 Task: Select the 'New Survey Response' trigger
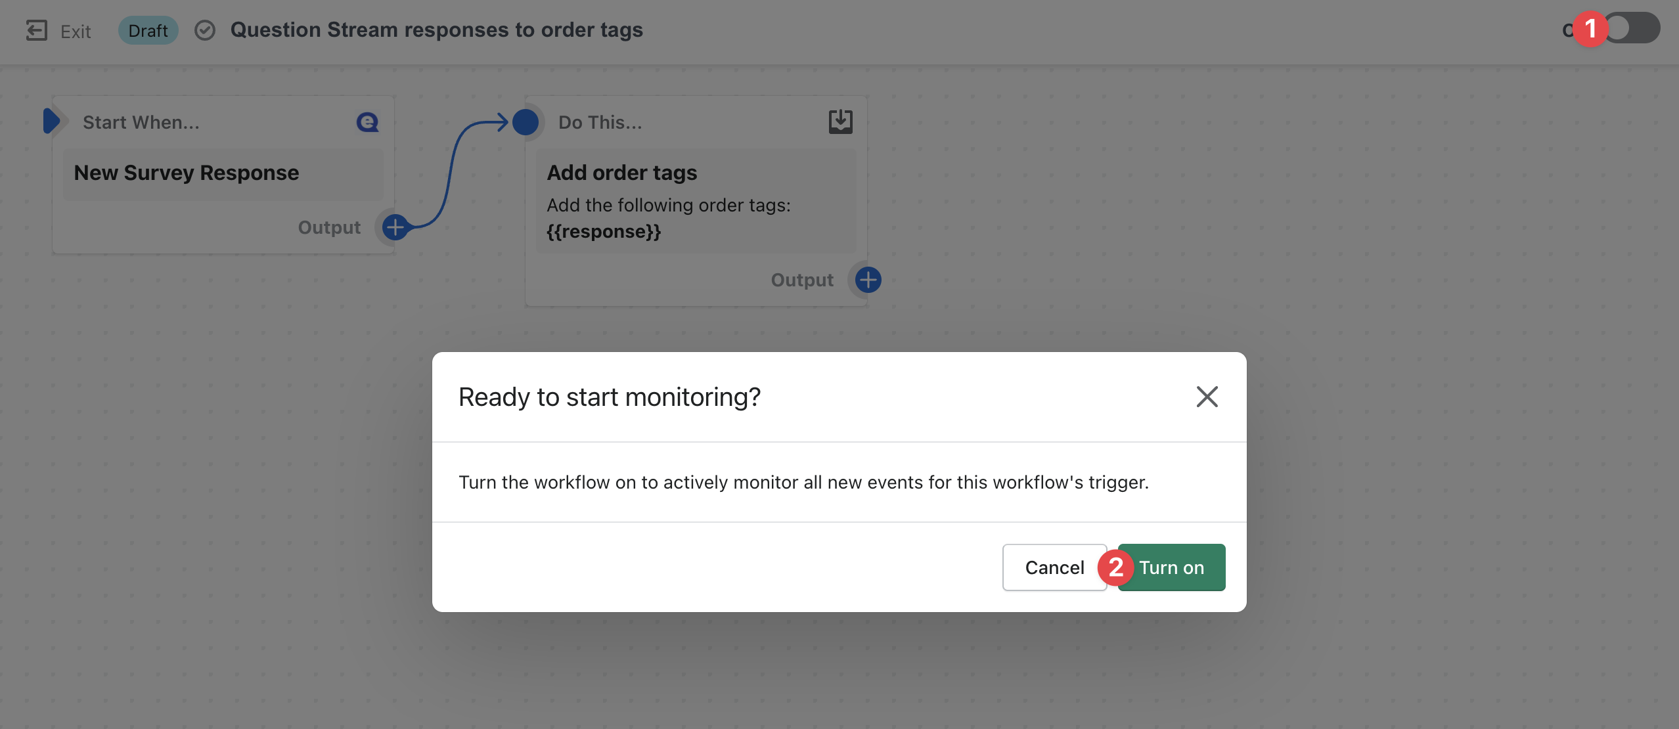[x=223, y=173]
